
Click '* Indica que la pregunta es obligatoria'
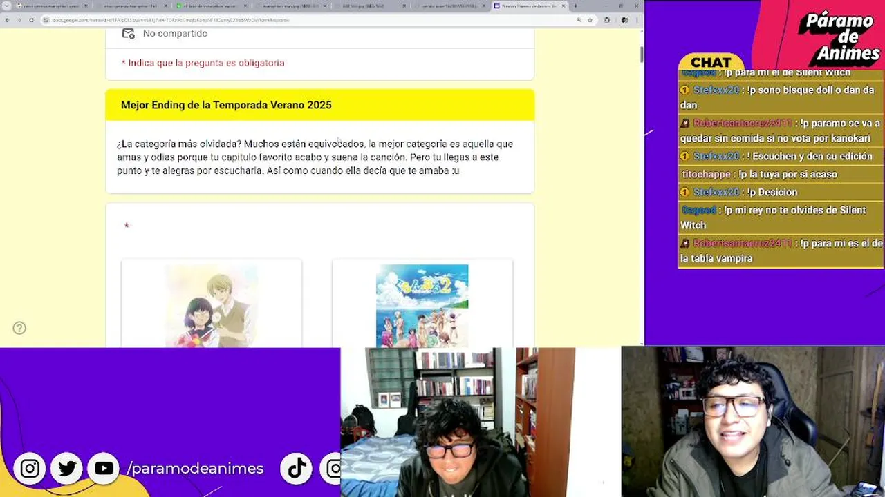coord(203,63)
